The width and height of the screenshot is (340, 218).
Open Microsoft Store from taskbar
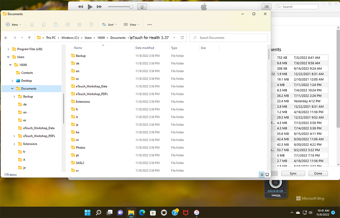pos(153,213)
